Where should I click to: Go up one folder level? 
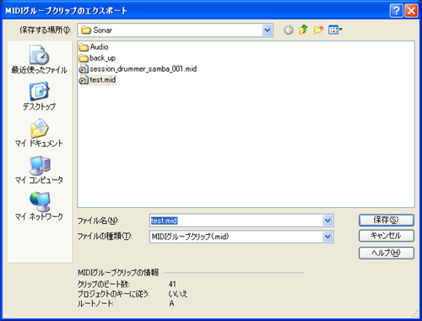point(303,30)
